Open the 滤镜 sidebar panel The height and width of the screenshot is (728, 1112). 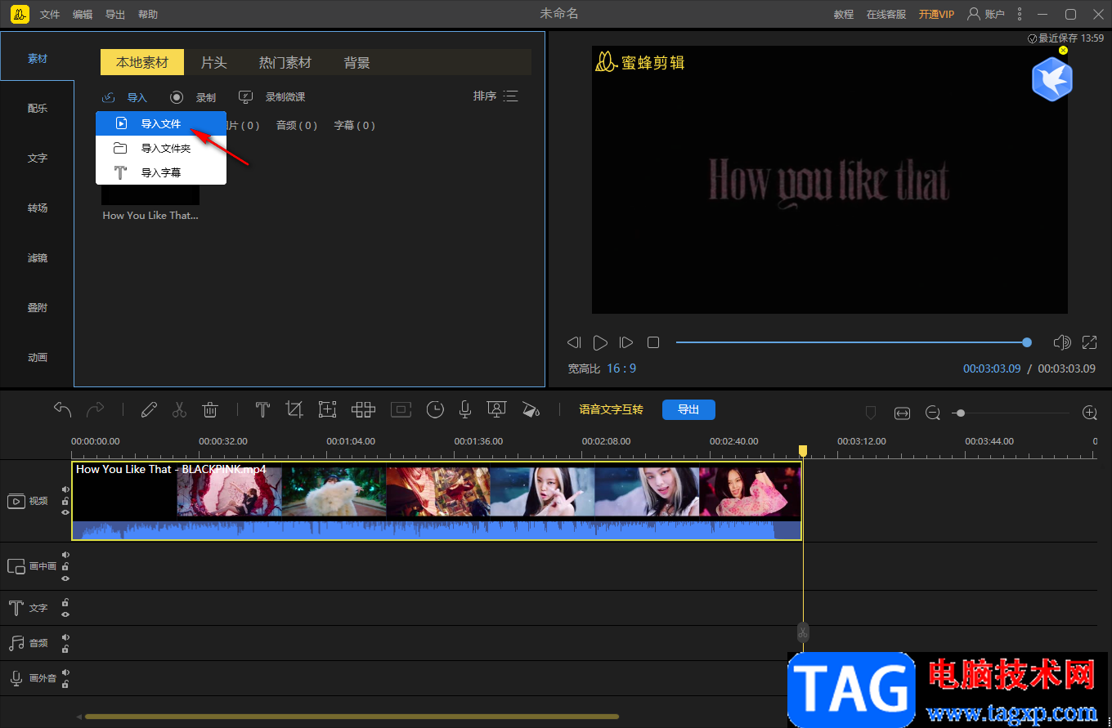coord(38,258)
